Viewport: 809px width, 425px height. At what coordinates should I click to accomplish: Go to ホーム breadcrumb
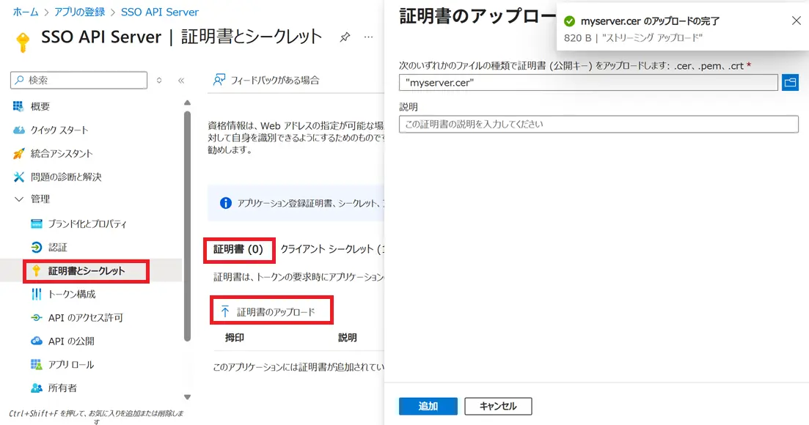[25, 12]
